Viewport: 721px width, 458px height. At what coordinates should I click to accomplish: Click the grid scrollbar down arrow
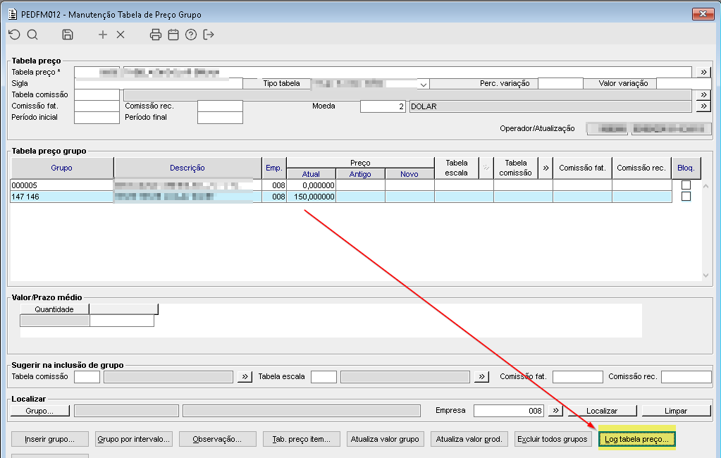click(705, 276)
